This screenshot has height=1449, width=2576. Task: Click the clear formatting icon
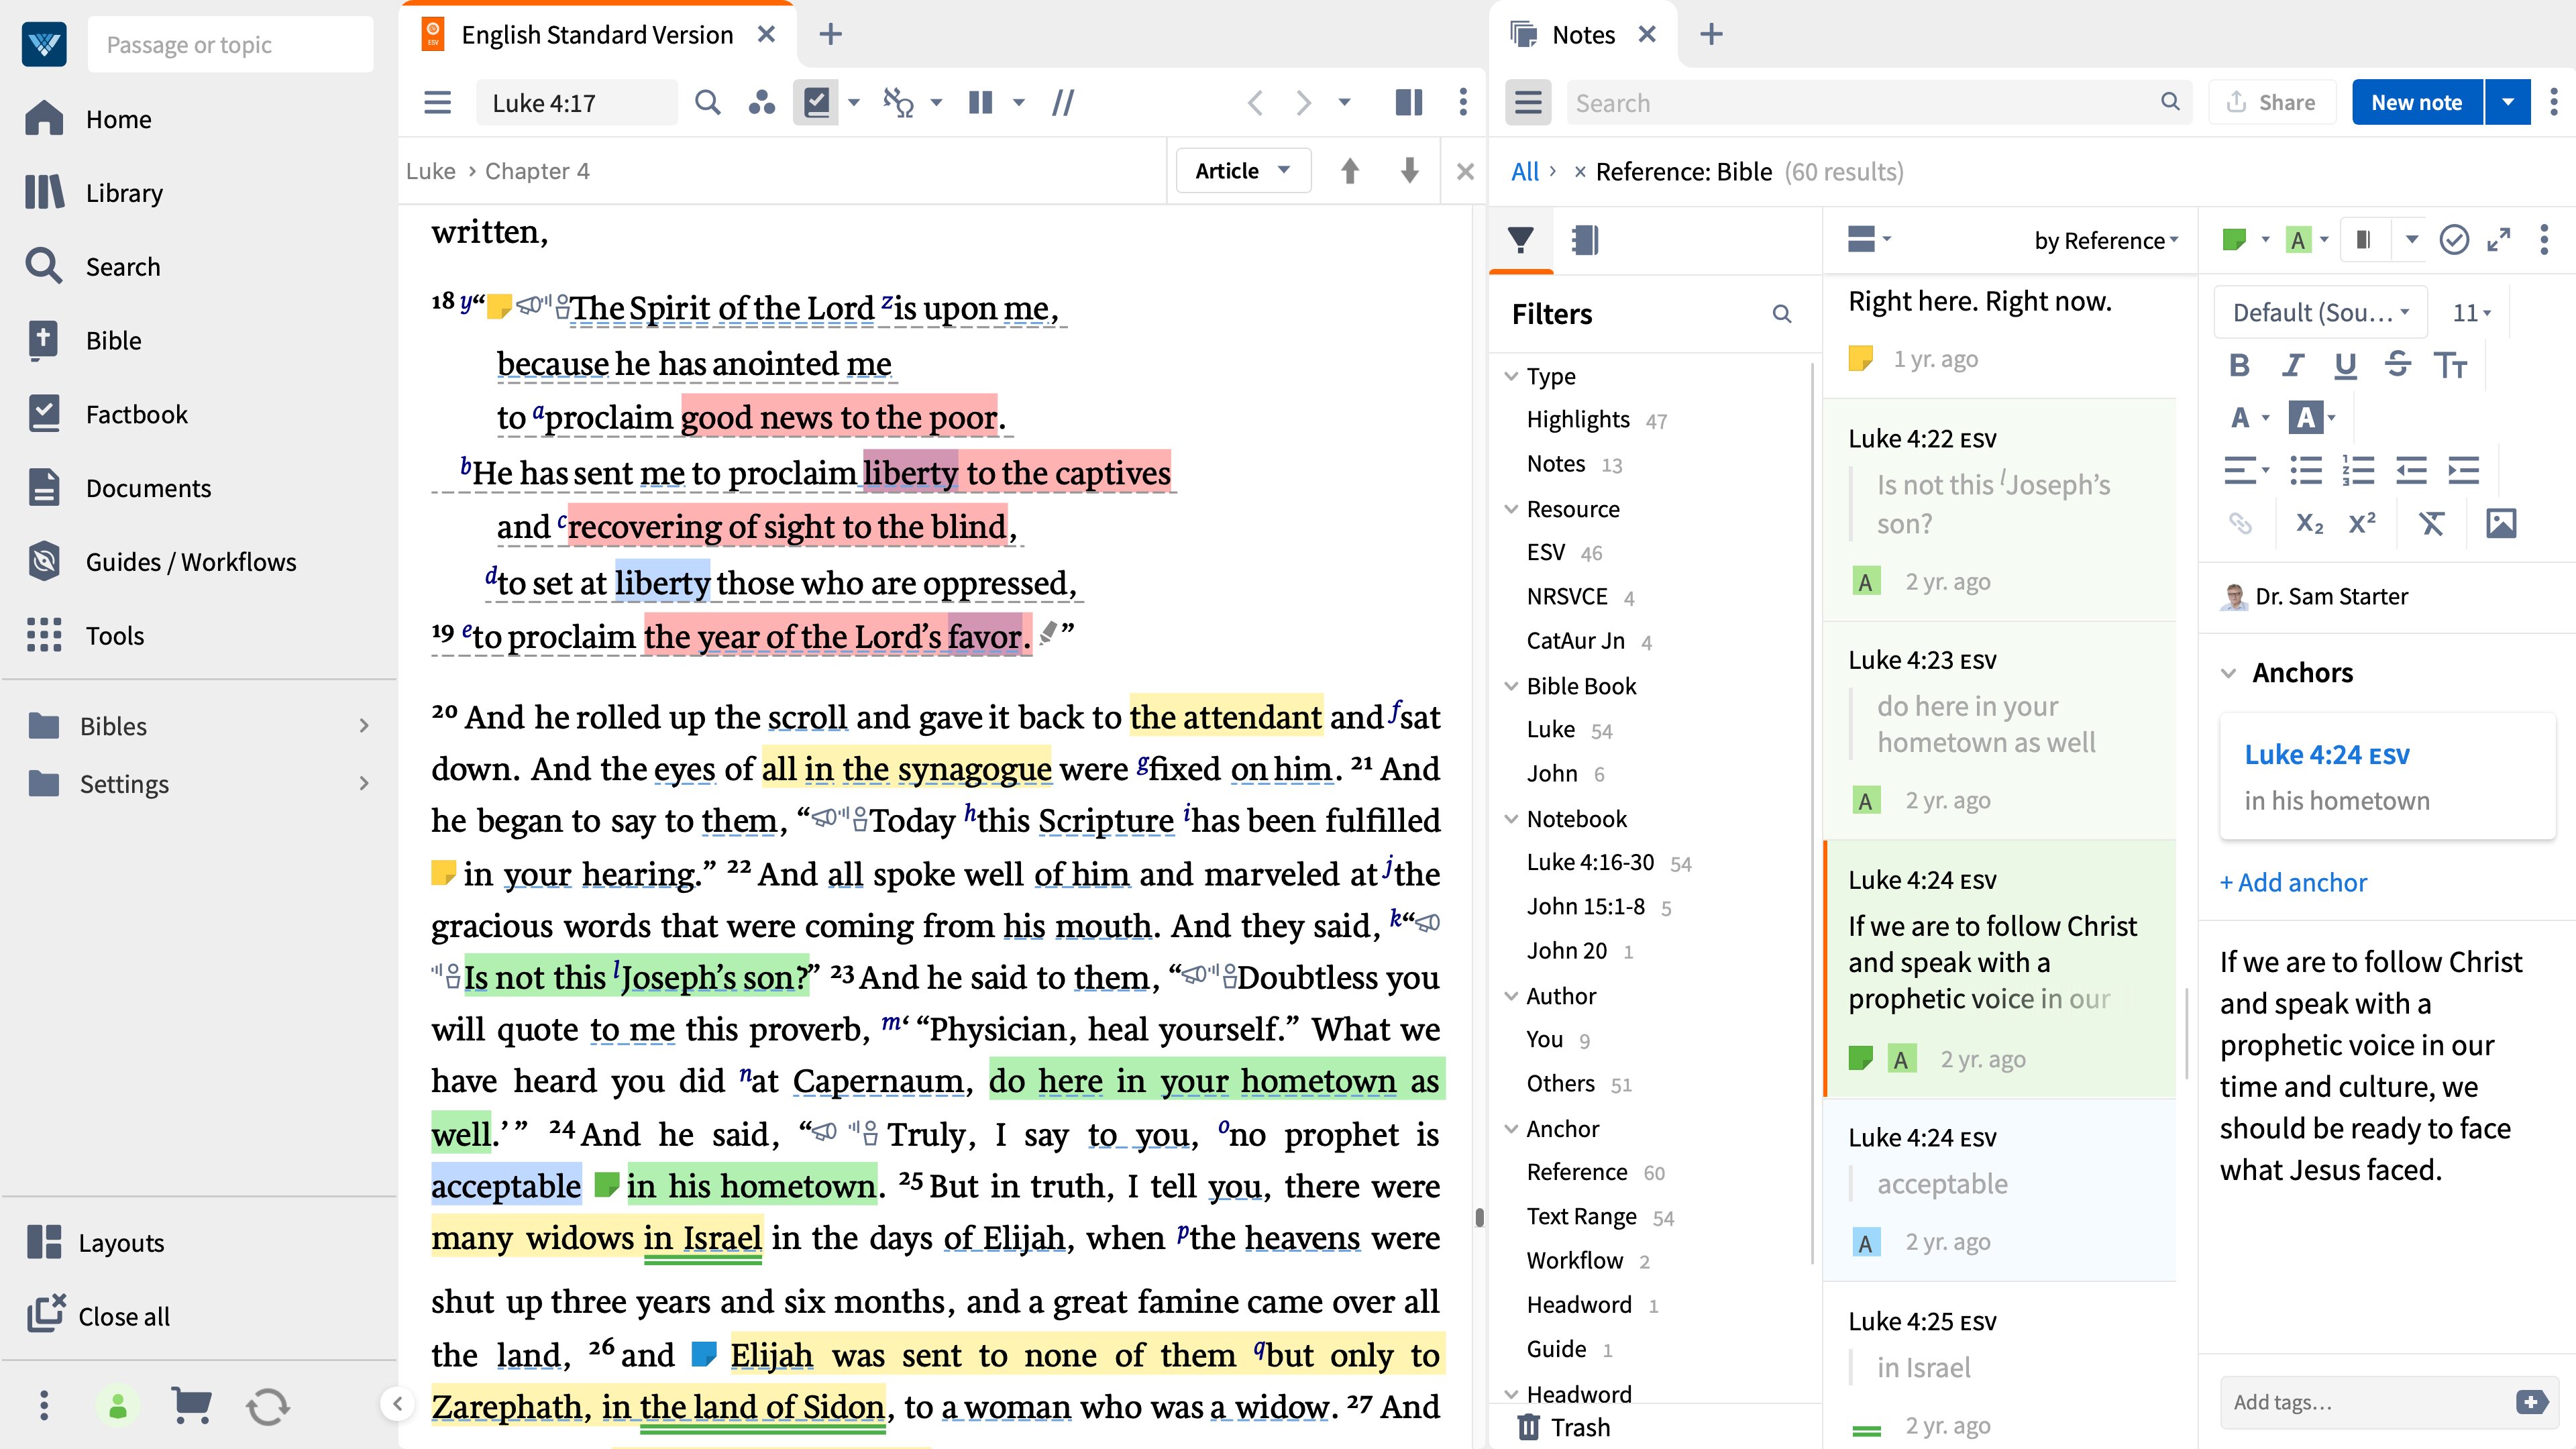2431,523
